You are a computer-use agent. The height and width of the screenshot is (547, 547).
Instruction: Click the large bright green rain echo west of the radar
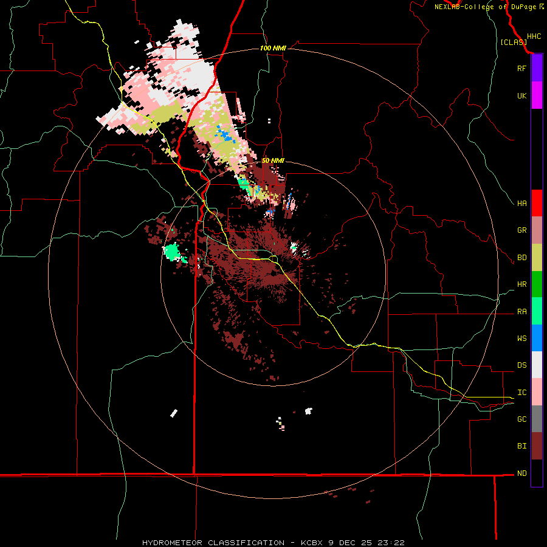(172, 252)
